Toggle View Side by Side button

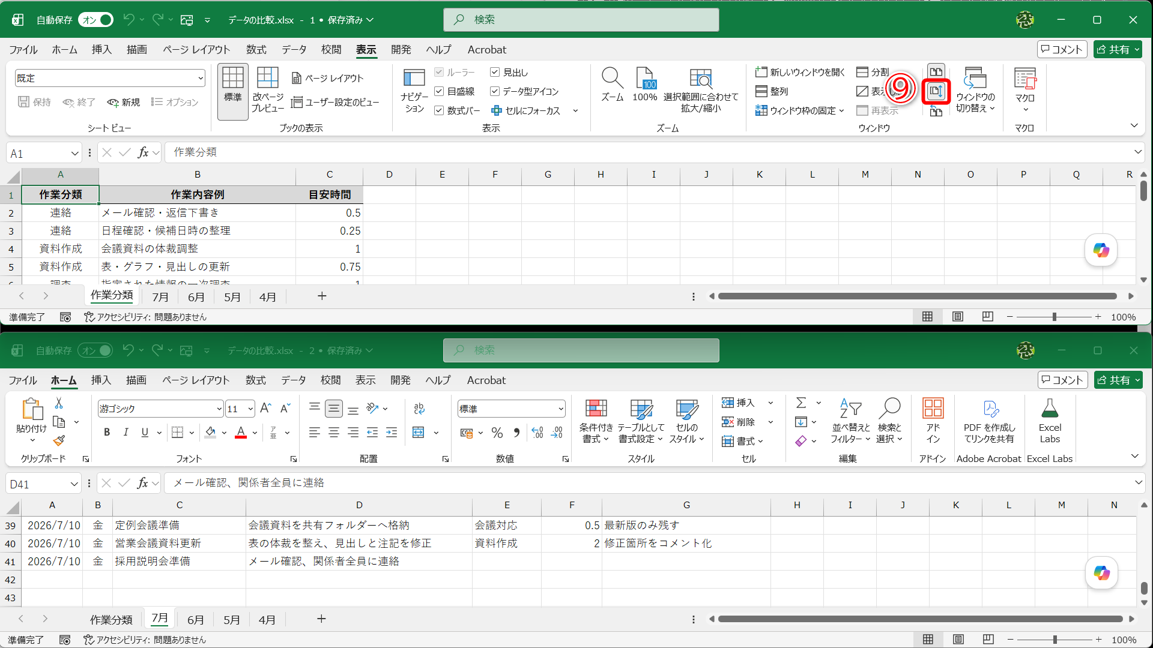click(x=936, y=71)
